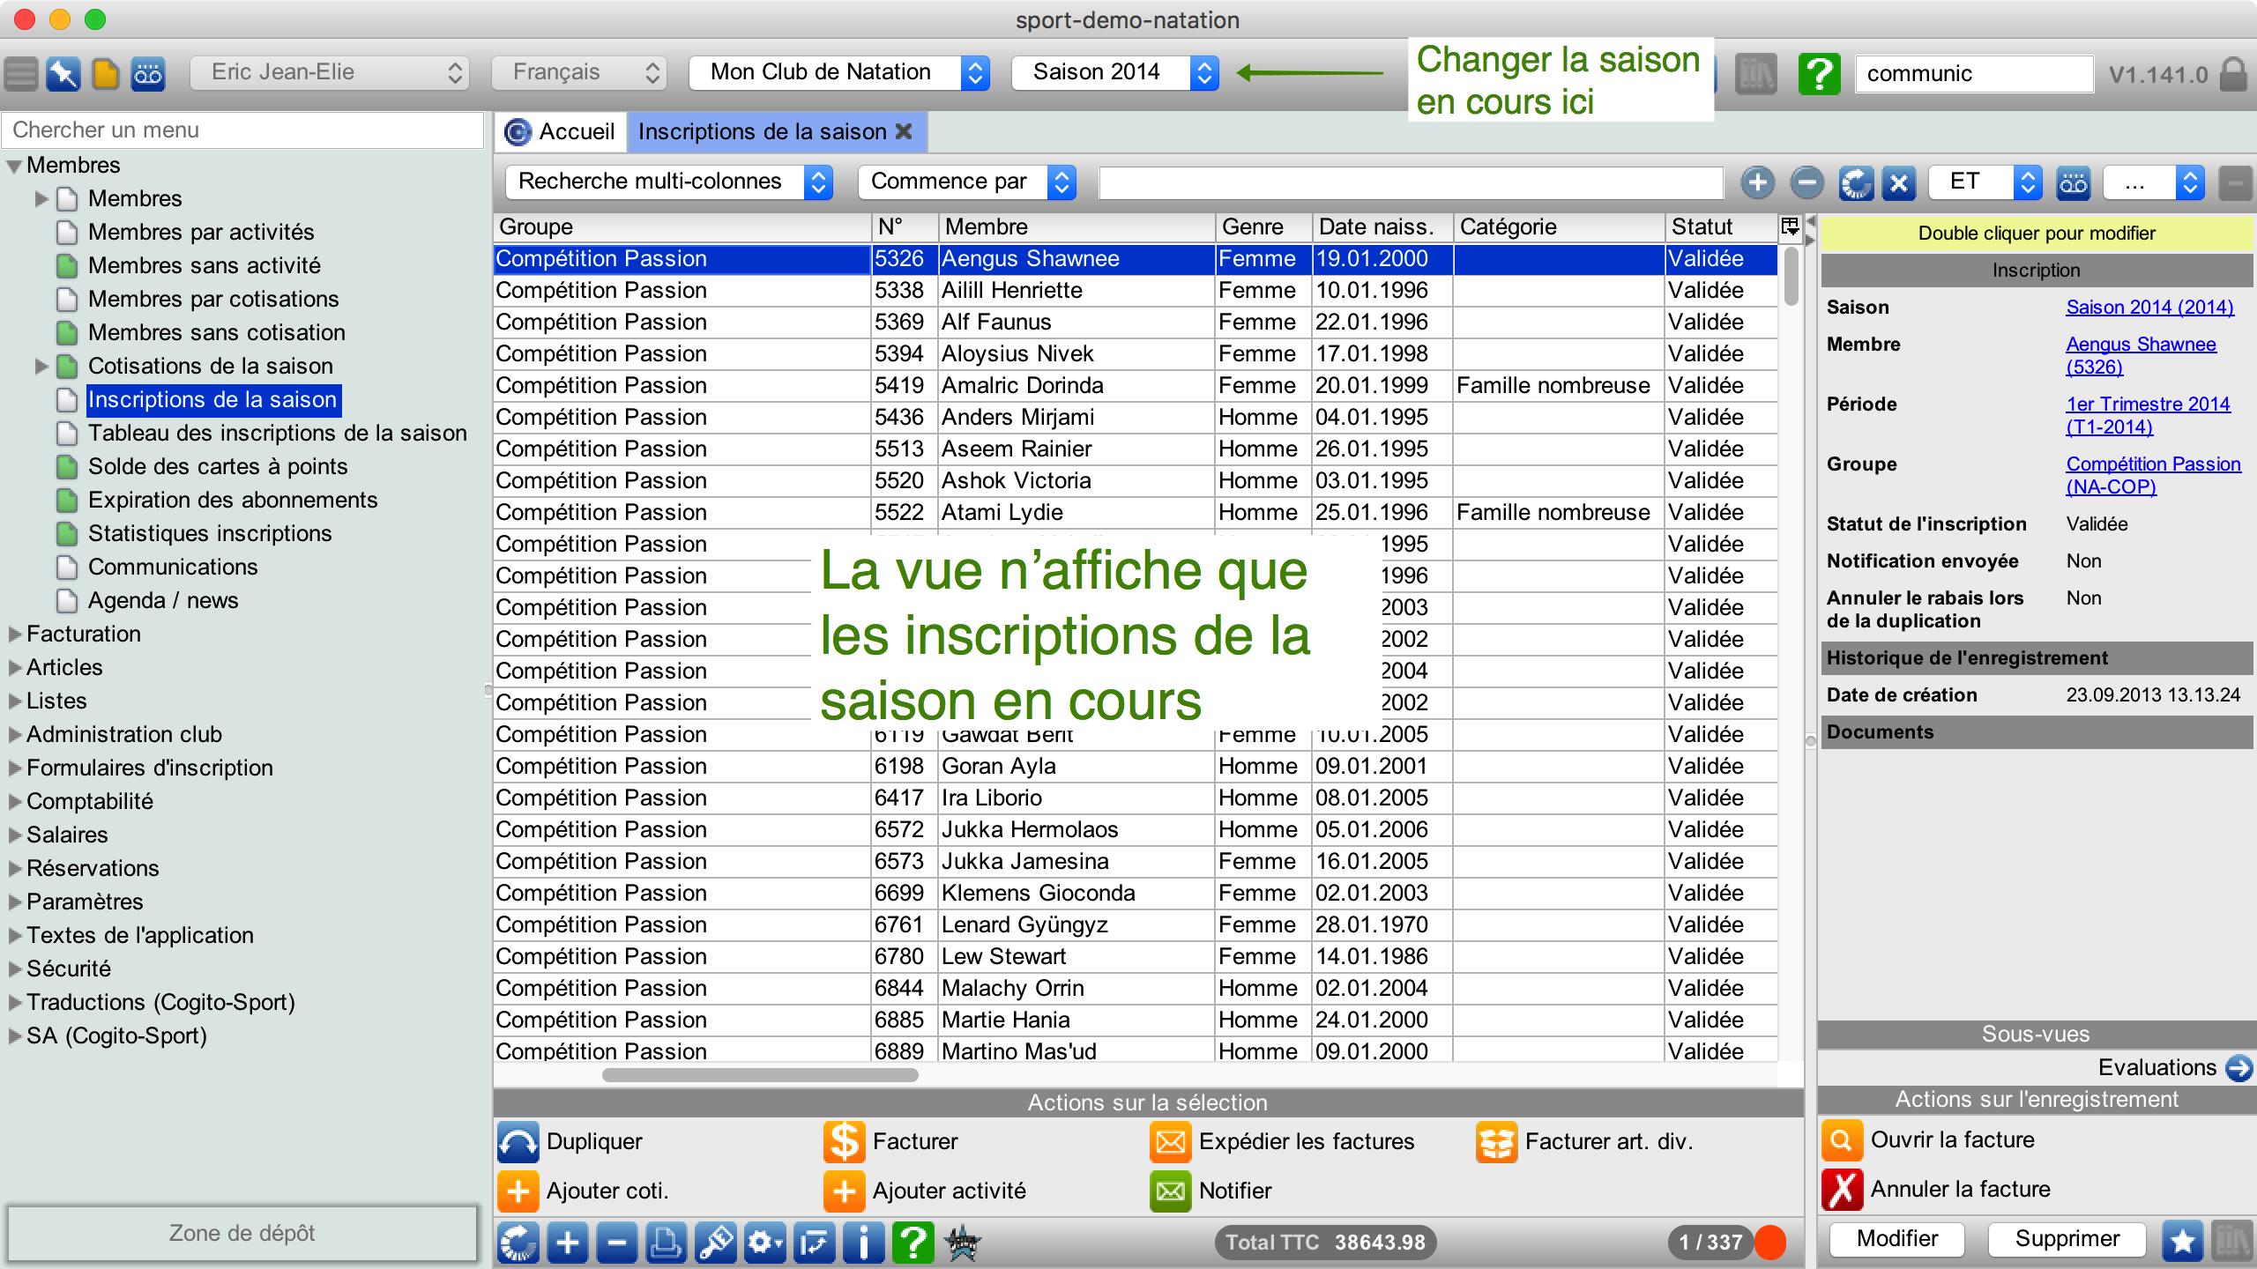Click the Chercher un menu search field
2257x1269 pixels.
point(243,130)
